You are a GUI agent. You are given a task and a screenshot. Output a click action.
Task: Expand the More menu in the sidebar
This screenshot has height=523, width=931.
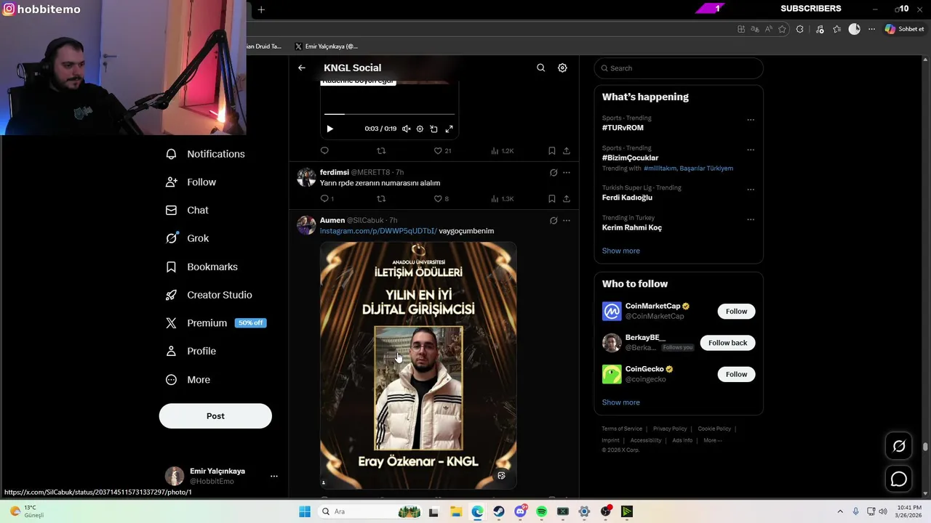189,380
